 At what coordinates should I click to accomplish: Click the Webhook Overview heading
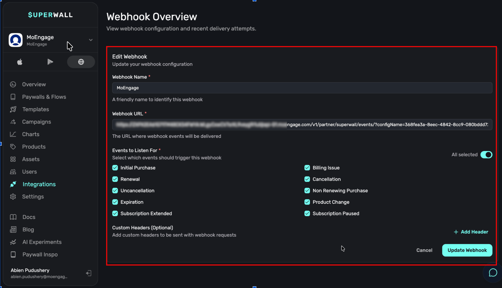tap(152, 17)
